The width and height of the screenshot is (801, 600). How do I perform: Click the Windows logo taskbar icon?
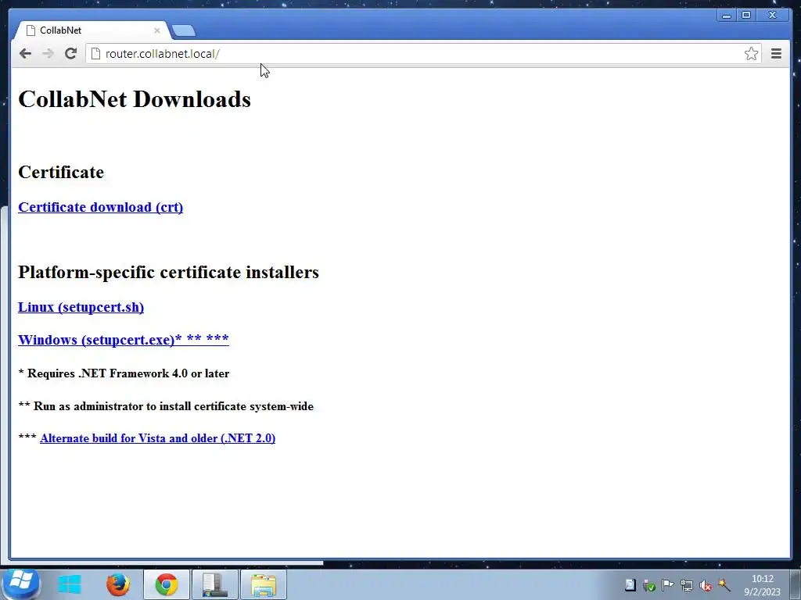tap(70, 584)
